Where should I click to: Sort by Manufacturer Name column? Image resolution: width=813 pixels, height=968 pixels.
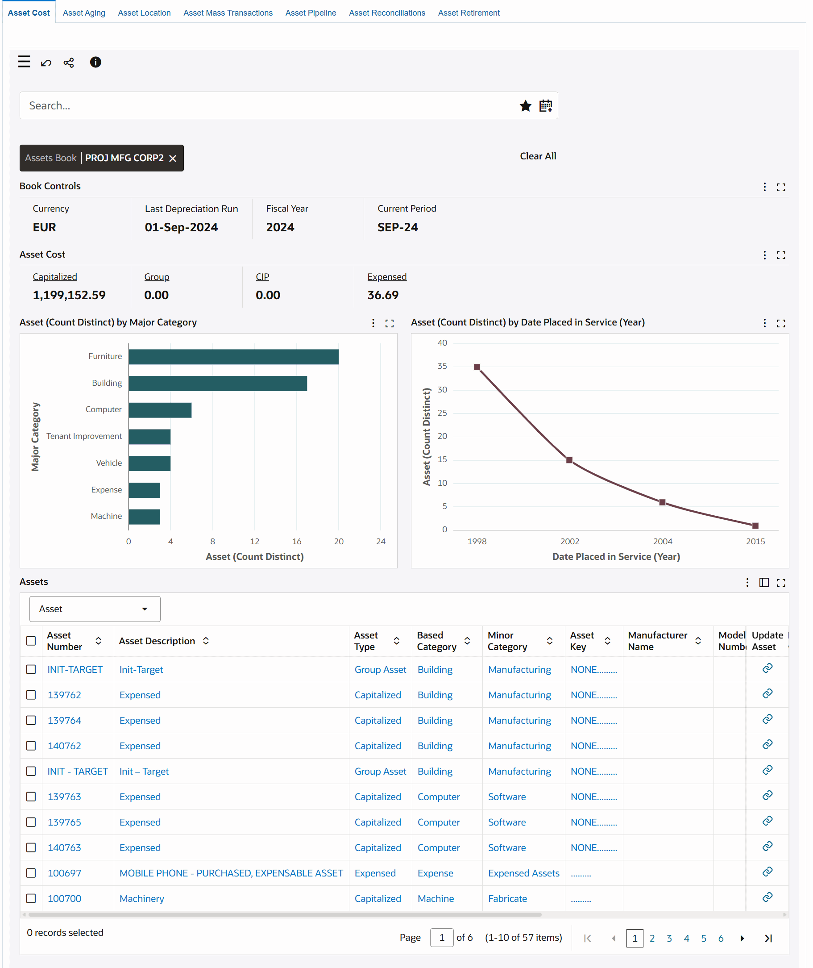click(x=698, y=641)
